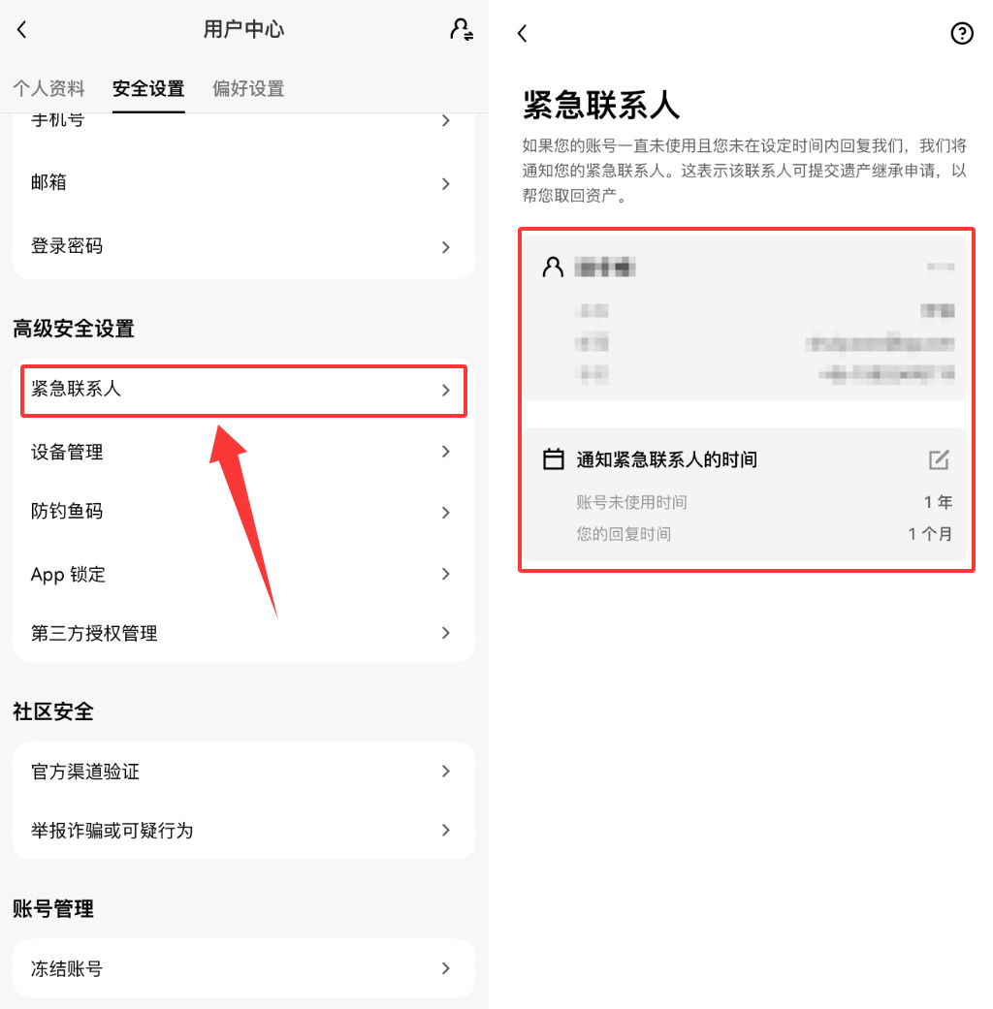Click the calendar icon beside 通知紧急联系人的时间
993x1009 pixels.
coord(553,458)
